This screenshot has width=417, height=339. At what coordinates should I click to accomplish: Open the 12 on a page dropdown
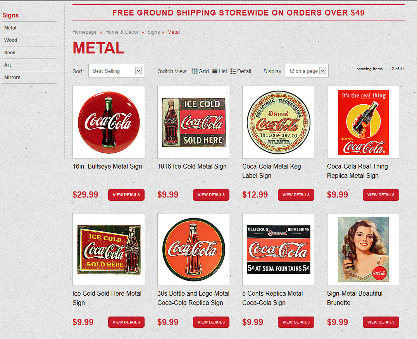point(306,71)
